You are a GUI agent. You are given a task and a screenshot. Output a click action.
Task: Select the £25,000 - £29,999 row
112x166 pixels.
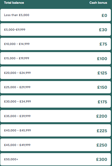(x=56, y=87)
